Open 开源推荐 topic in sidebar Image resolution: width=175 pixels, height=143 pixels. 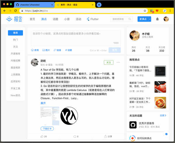[x=15, y=54]
